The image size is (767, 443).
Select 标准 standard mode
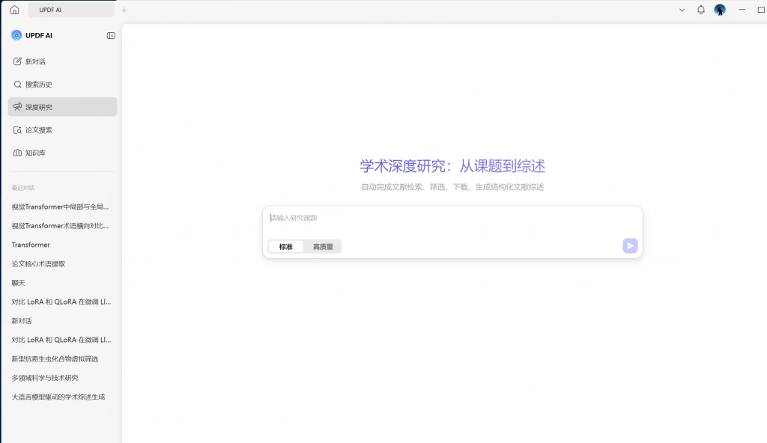coord(286,246)
